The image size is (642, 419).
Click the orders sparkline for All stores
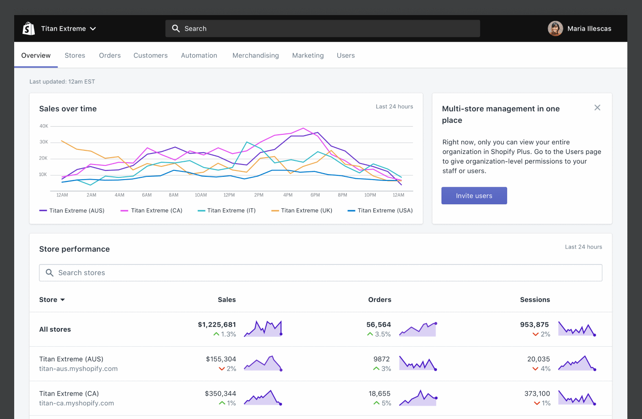pyautogui.click(x=417, y=329)
